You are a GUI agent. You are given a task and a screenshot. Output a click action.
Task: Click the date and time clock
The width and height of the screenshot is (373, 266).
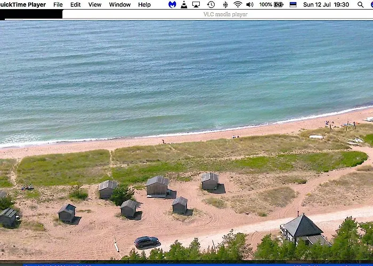point(326,5)
